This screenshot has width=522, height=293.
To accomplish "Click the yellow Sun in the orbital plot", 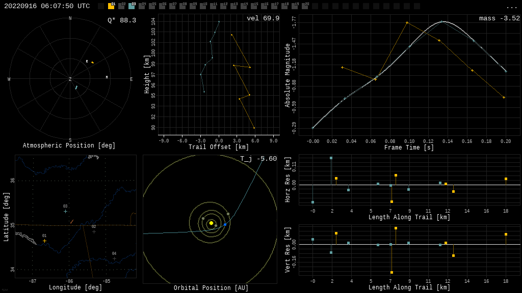I will (x=211, y=223).
